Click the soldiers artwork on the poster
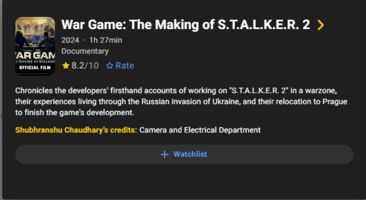366x200 pixels. coord(35,27)
